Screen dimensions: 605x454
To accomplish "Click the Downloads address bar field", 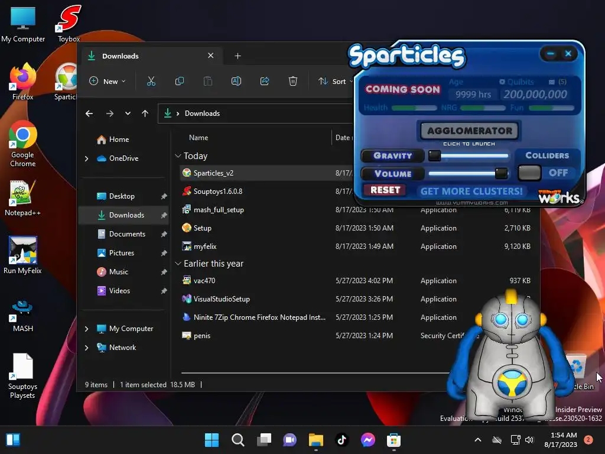I will [255, 113].
